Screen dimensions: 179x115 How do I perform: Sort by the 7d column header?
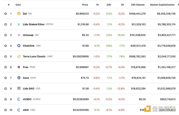click(122, 5)
